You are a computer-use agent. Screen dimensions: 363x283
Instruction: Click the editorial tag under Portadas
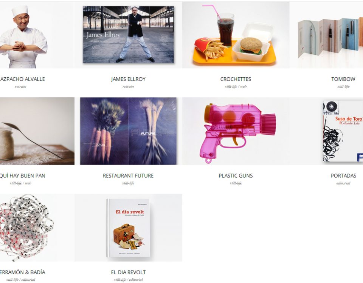pos(343,183)
